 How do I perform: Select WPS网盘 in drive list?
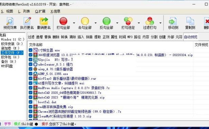[7, 66]
